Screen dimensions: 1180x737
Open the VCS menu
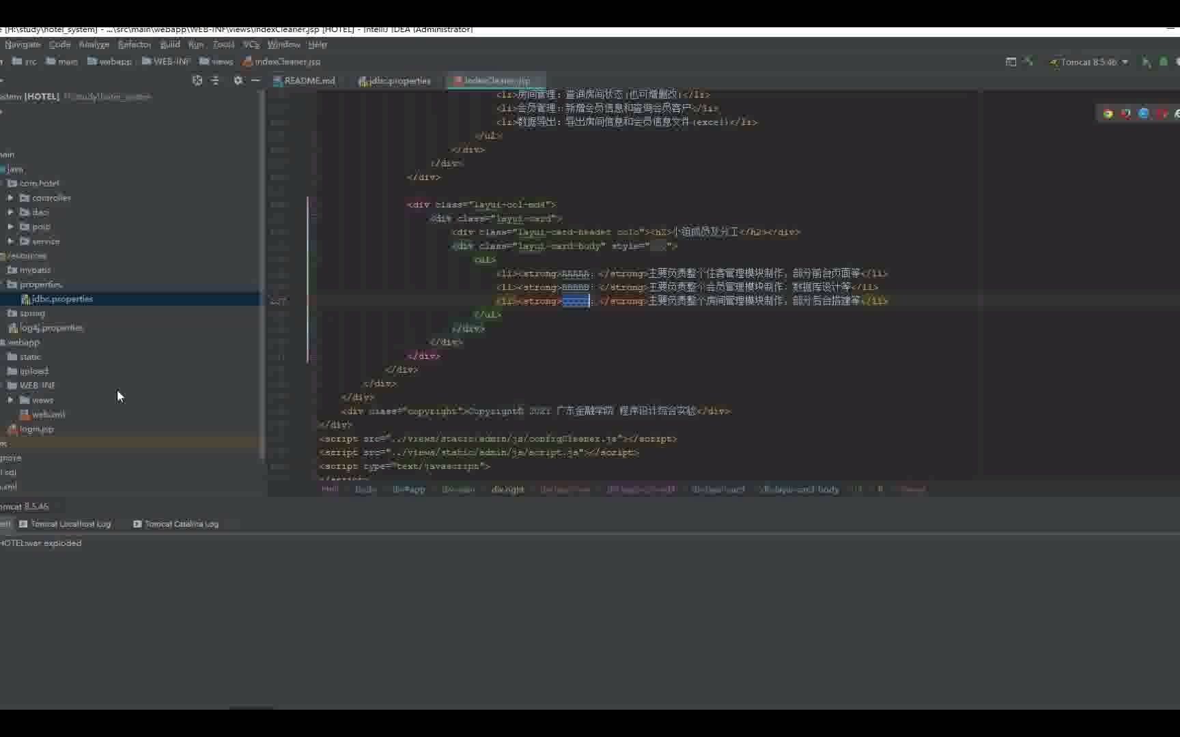[251, 44]
